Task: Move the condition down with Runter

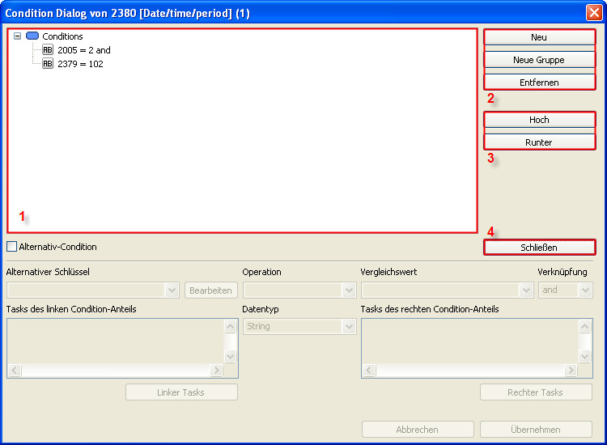Action: pyautogui.click(x=539, y=142)
